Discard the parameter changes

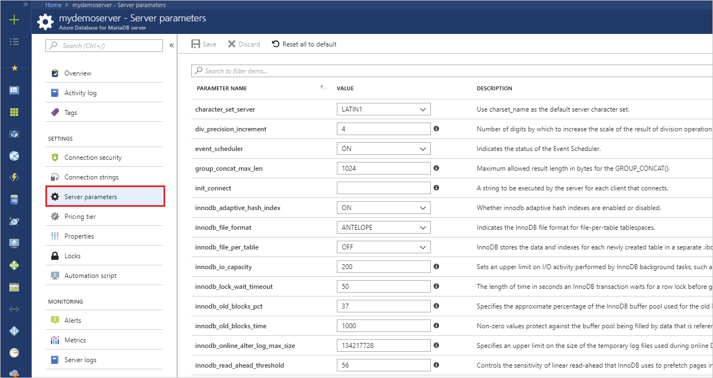coord(243,44)
